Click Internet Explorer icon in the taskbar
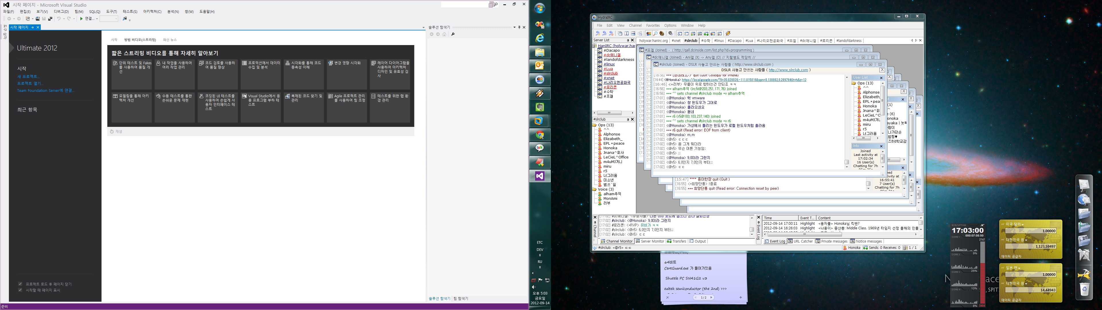Viewport: 1102px width, 310px height. tap(540, 38)
